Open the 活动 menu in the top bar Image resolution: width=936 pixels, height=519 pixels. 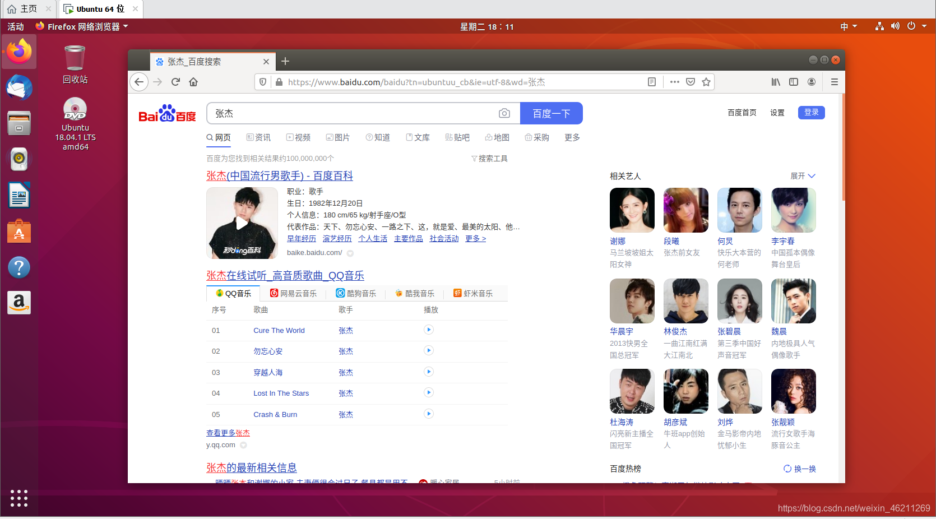15,26
